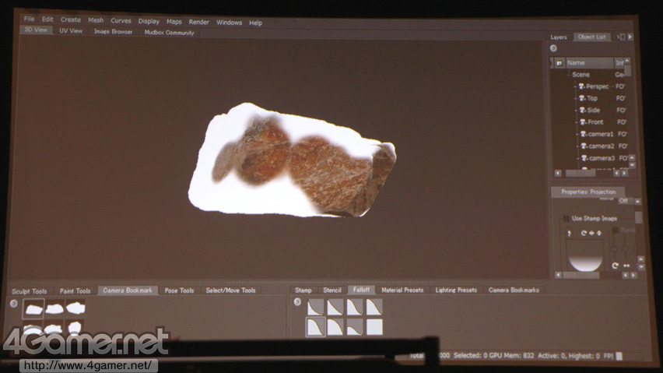Click the Top camera icon in Object List

point(583,98)
